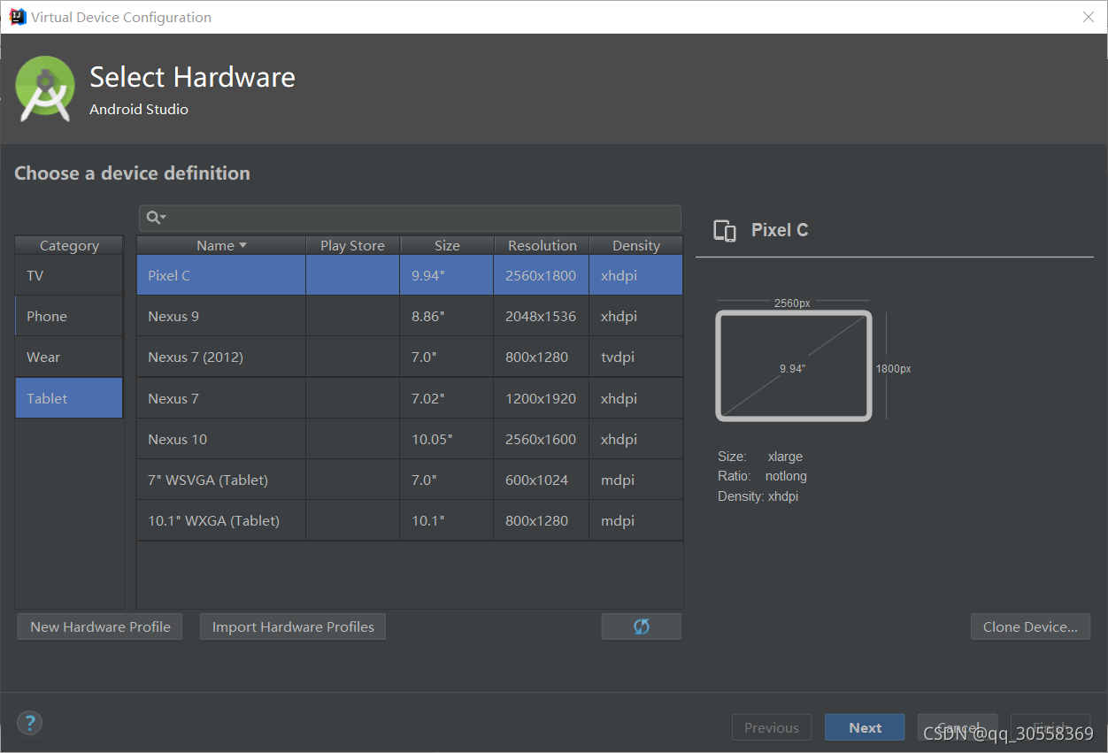Screen dimensions: 1108x753
Task: Click the refresh device list icon button
Action: [642, 626]
